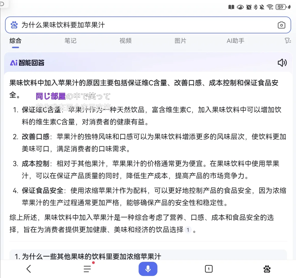
Task: Tap the muted notifications bell icon
Action: pyautogui.click(x=261, y=7)
